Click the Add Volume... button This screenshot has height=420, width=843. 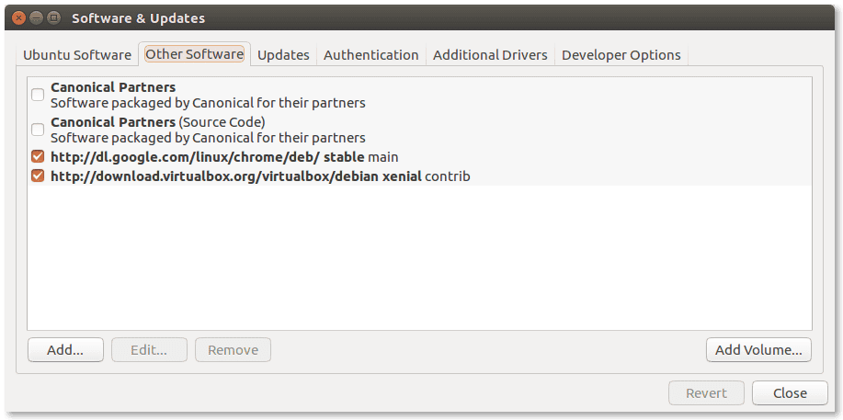tap(758, 350)
